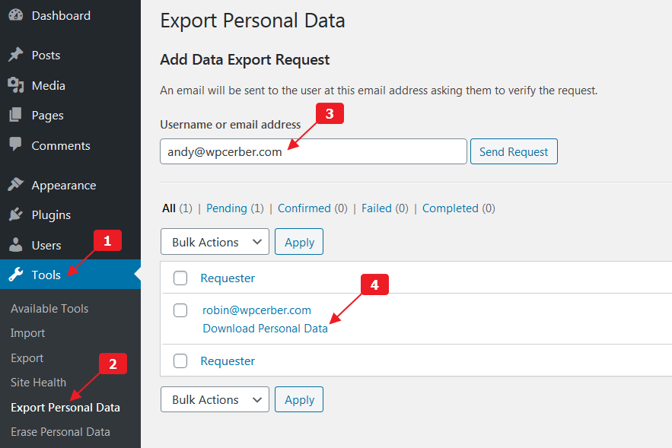Image resolution: width=672 pixels, height=448 pixels.
Task: Open the Dashboard menu
Action: click(61, 16)
